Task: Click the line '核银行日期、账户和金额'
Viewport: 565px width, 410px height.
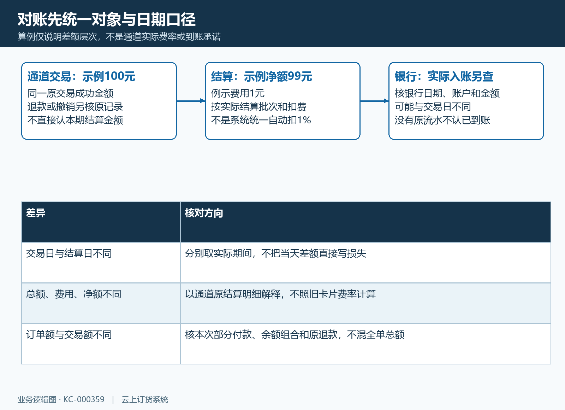Action: [447, 93]
